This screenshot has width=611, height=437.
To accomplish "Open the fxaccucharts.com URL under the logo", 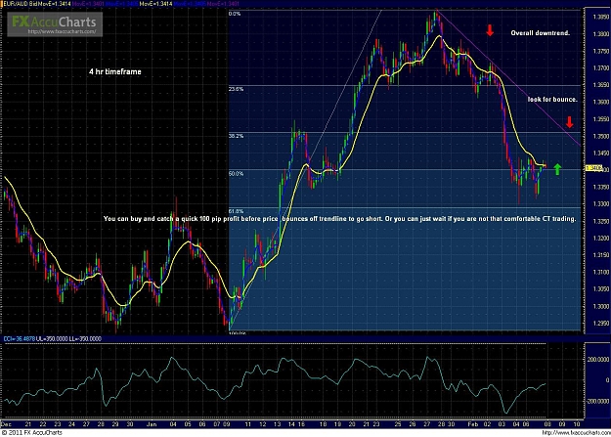I will 62,31.
